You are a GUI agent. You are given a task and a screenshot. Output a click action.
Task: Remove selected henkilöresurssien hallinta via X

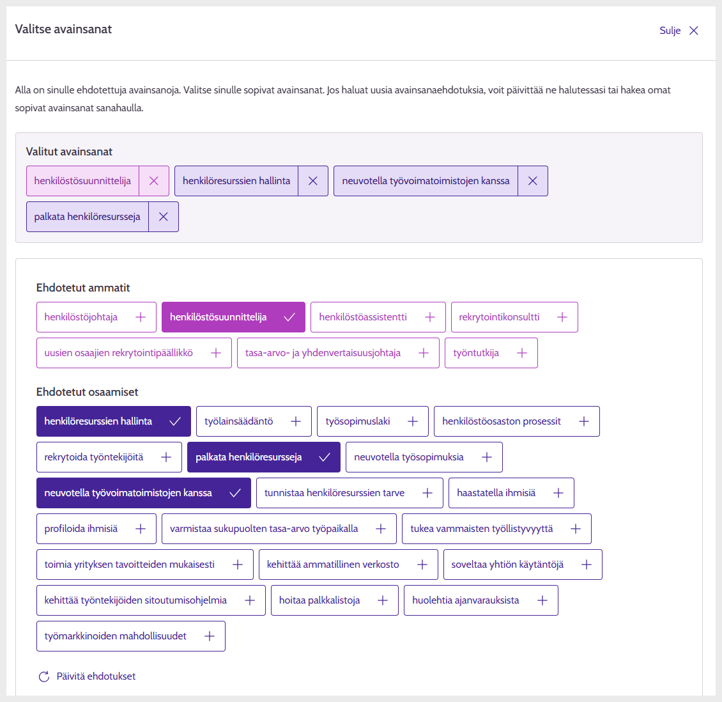click(312, 181)
